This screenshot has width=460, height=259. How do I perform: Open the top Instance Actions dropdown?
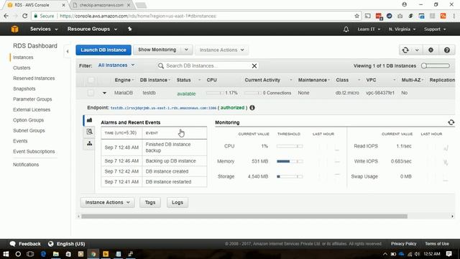tap(222, 50)
